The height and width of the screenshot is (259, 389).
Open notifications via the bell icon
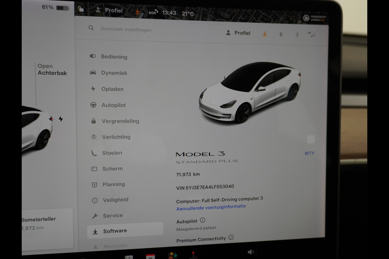click(281, 34)
